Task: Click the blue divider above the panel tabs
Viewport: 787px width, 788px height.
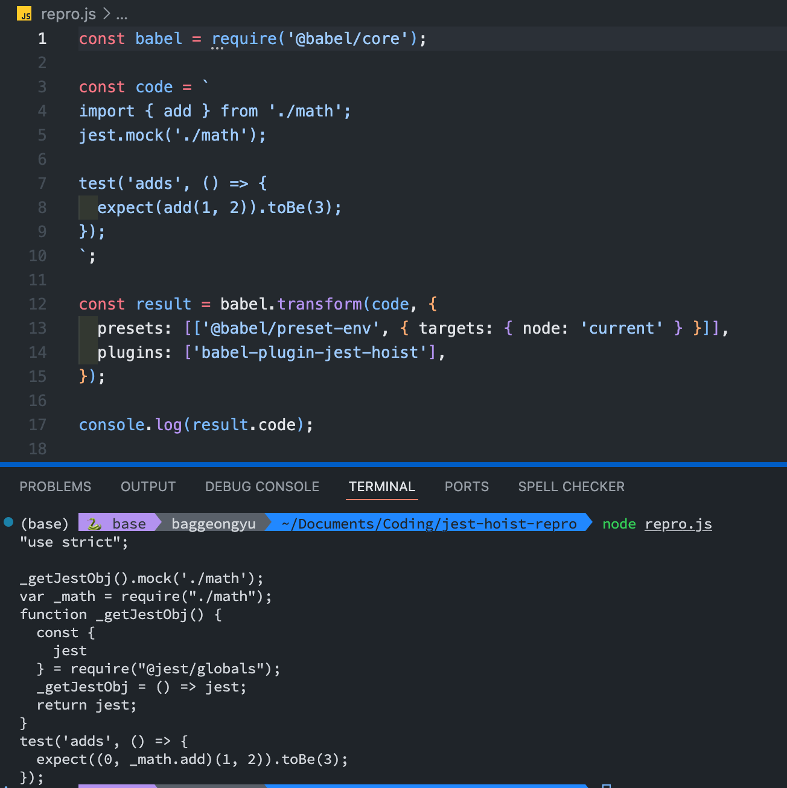Action: point(393,465)
